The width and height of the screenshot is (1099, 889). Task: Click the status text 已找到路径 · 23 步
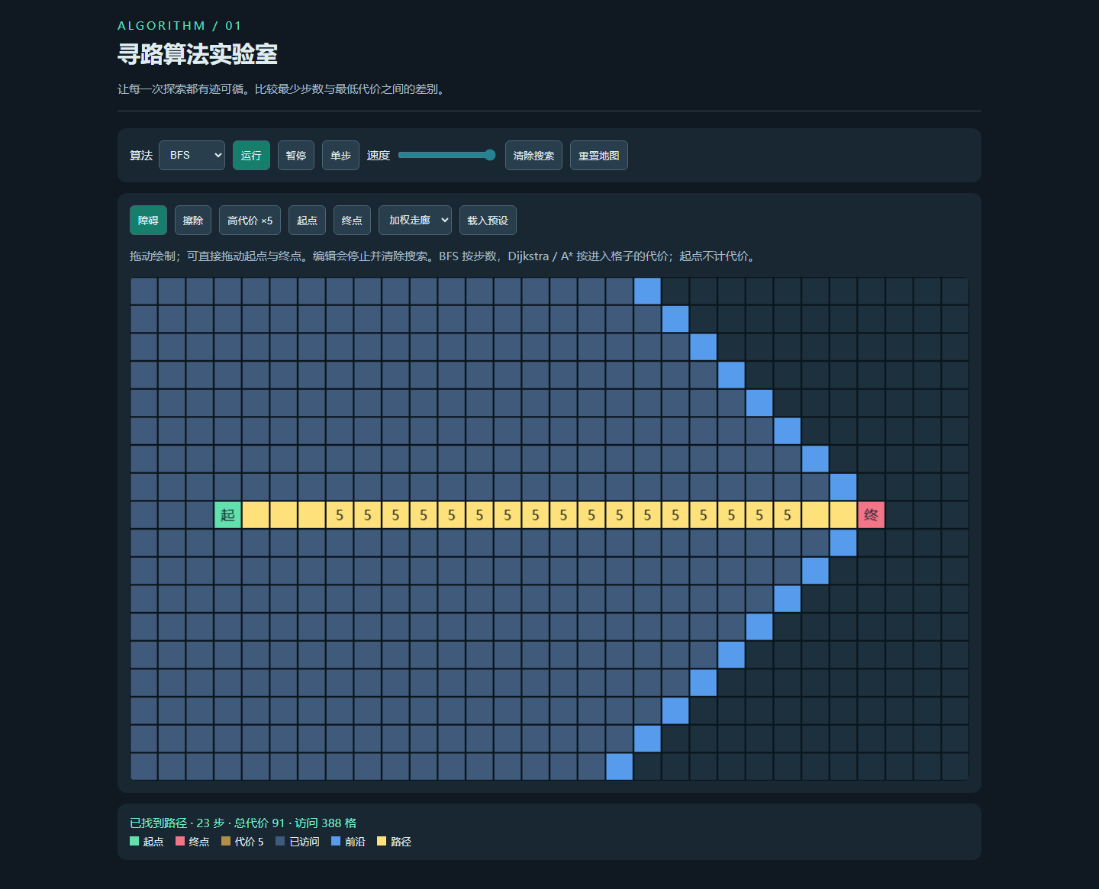point(177,823)
